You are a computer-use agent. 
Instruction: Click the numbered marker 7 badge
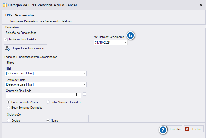[163, 130]
